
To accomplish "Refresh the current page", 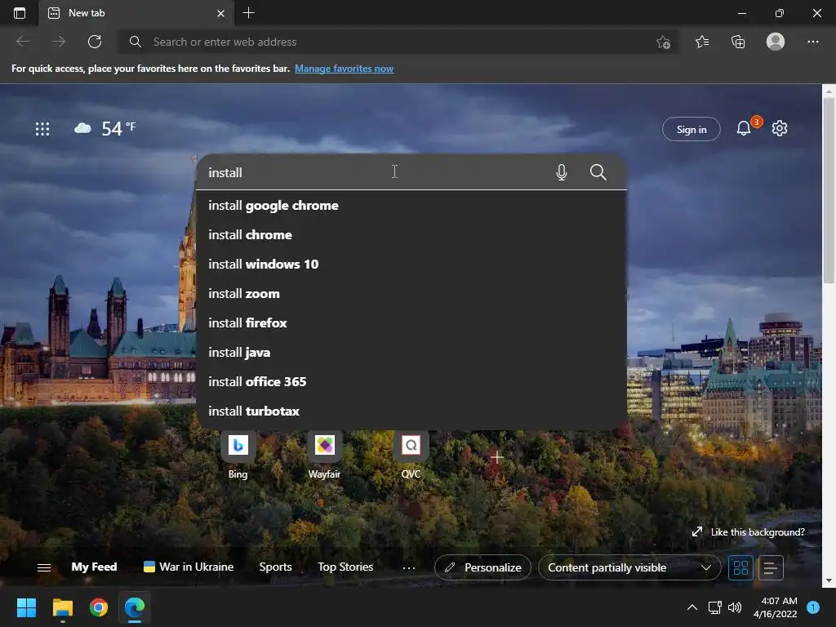I will [x=95, y=42].
